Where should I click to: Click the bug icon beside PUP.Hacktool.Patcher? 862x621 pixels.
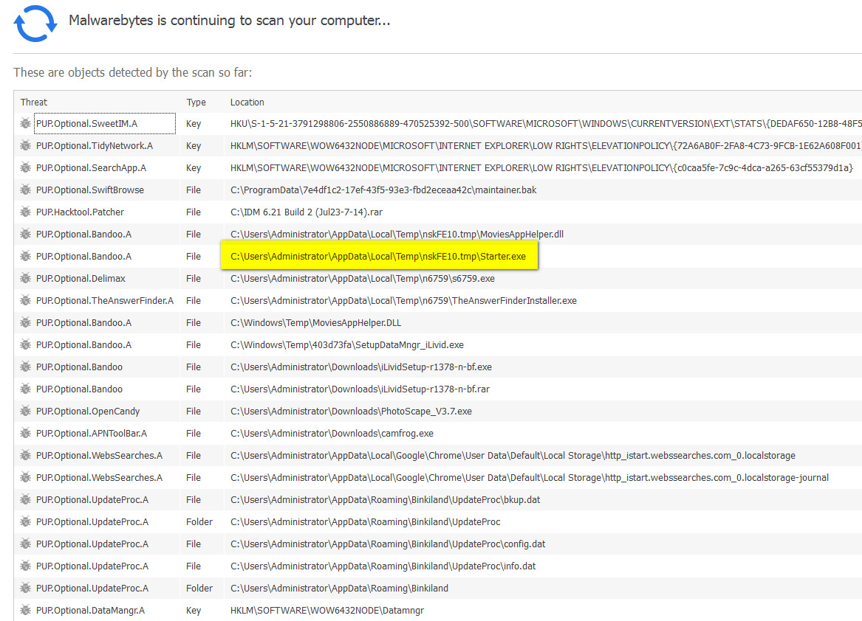[25, 212]
